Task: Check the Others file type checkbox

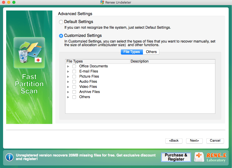Action: pos(74,97)
